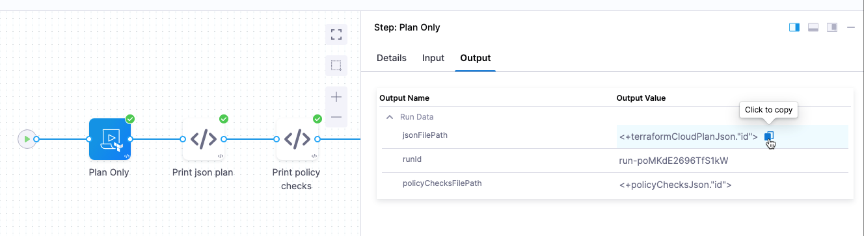Image resolution: width=864 pixels, height=236 pixels.
Task: Click the green success badge on Plan Only
Action: coord(130,119)
